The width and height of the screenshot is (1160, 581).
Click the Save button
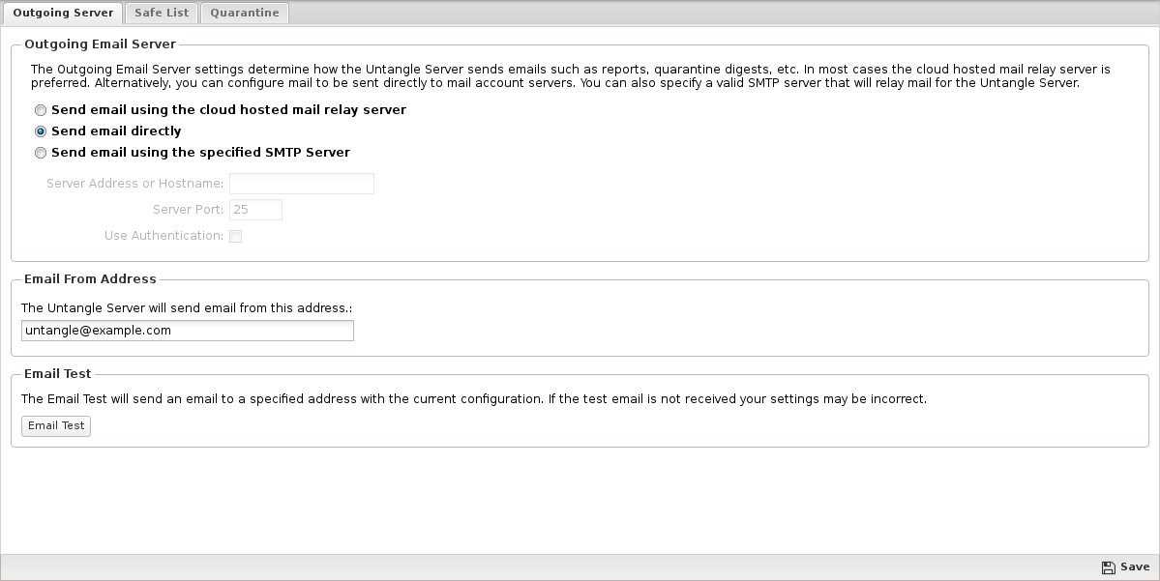1125,566
